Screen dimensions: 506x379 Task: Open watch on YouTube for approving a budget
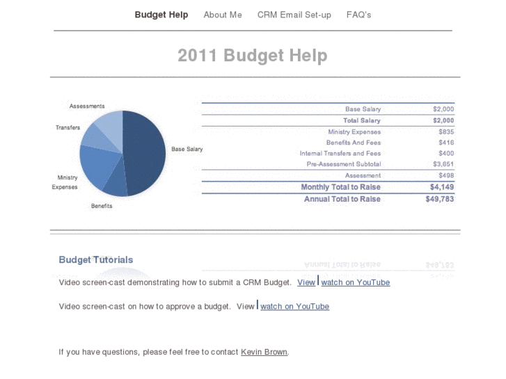(294, 307)
